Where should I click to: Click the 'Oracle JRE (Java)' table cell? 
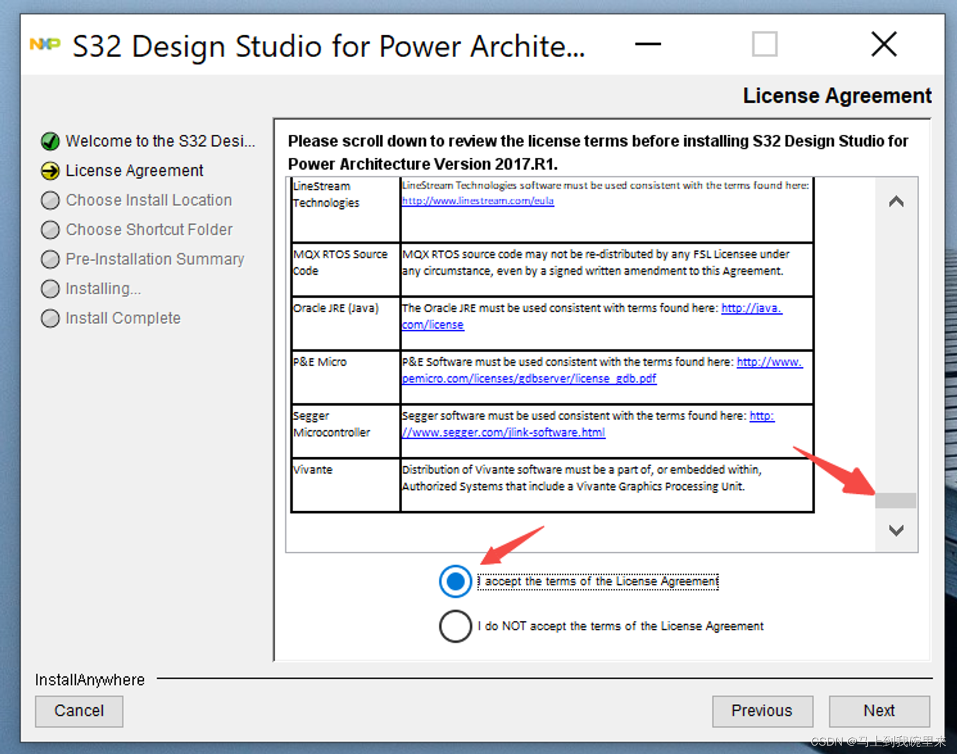pyautogui.click(x=346, y=323)
